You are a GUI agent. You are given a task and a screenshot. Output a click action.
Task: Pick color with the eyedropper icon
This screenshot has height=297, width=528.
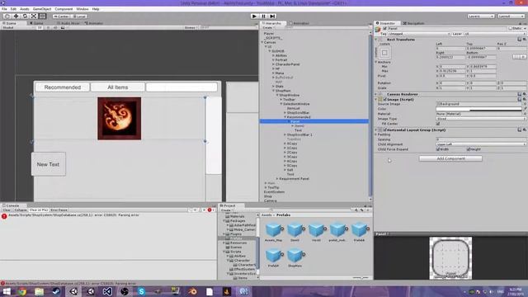[x=525, y=109]
